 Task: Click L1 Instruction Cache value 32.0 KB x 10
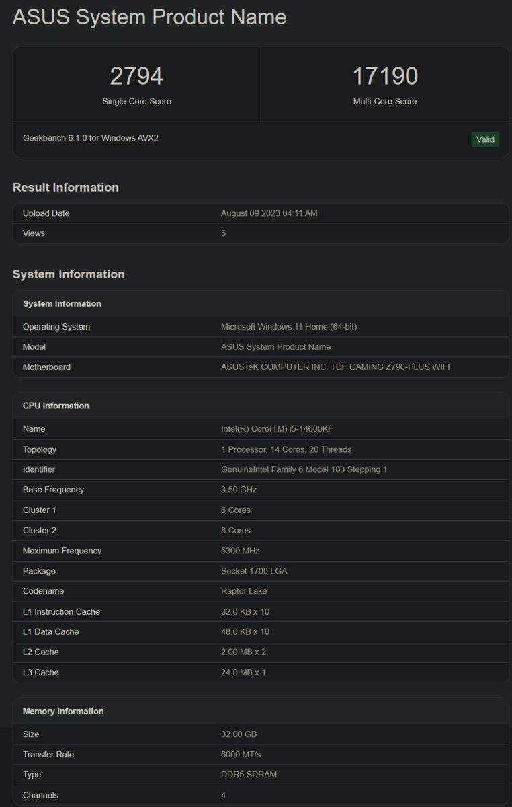245,611
